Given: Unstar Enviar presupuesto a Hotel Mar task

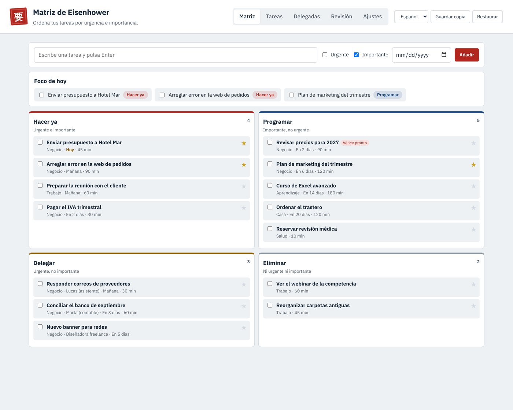Looking at the screenshot, I should pyautogui.click(x=244, y=143).
